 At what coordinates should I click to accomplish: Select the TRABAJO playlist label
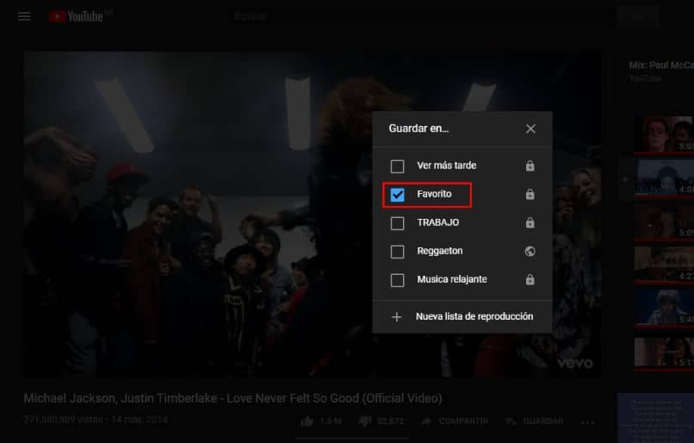[437, 222]
